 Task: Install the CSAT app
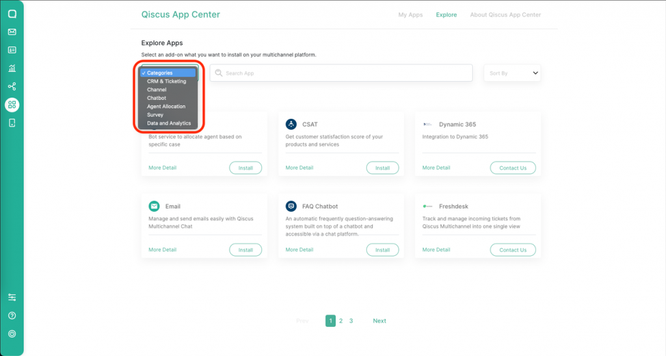pos(382,168)
